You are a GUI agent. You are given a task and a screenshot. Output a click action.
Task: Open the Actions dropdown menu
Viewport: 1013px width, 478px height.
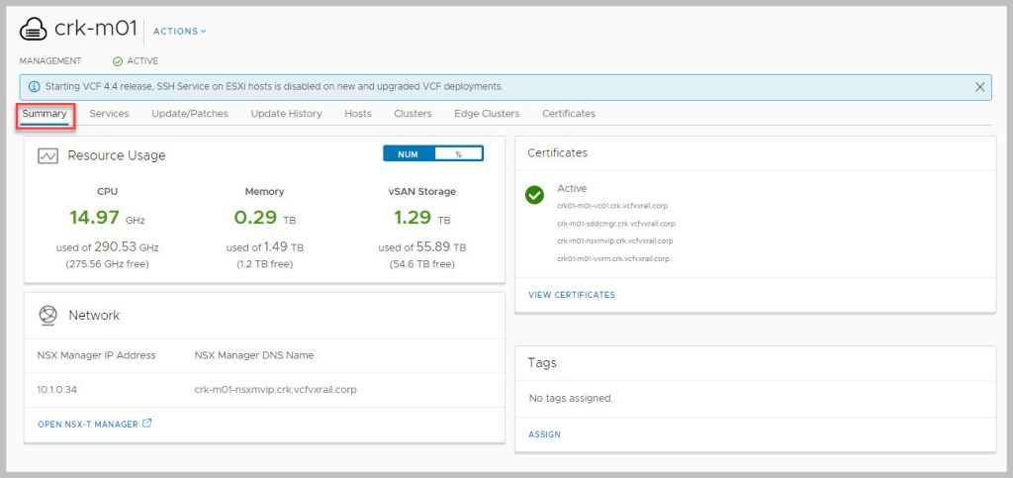coord(179,32)
